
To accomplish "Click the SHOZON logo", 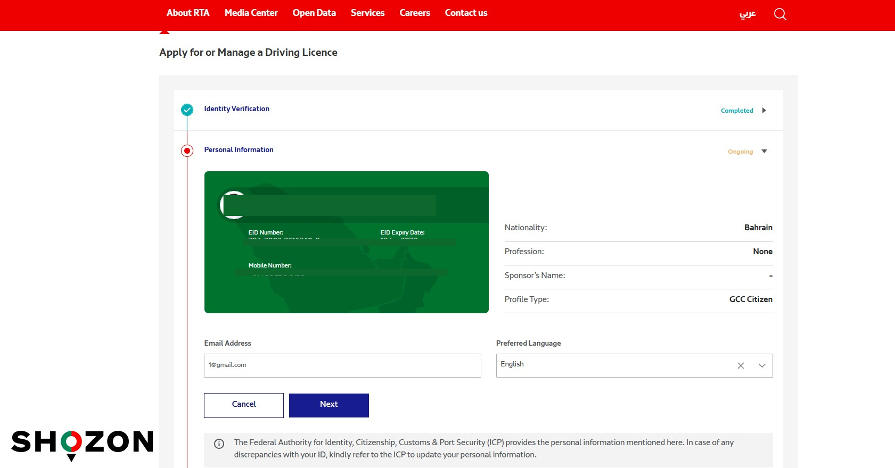I will (82, 444).
